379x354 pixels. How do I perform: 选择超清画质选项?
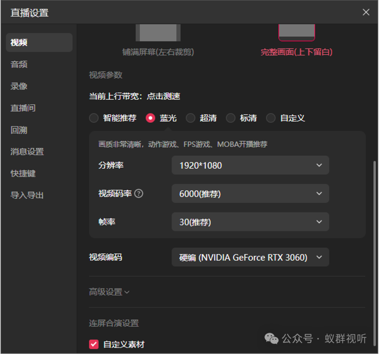(191, 118)
